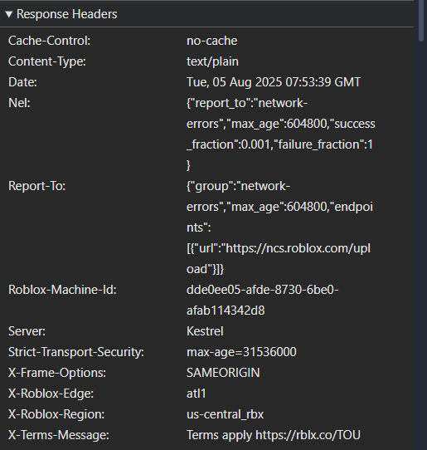427x450 pixels.
Task: Collapse the Response Headers section
Action: (9, 14)
